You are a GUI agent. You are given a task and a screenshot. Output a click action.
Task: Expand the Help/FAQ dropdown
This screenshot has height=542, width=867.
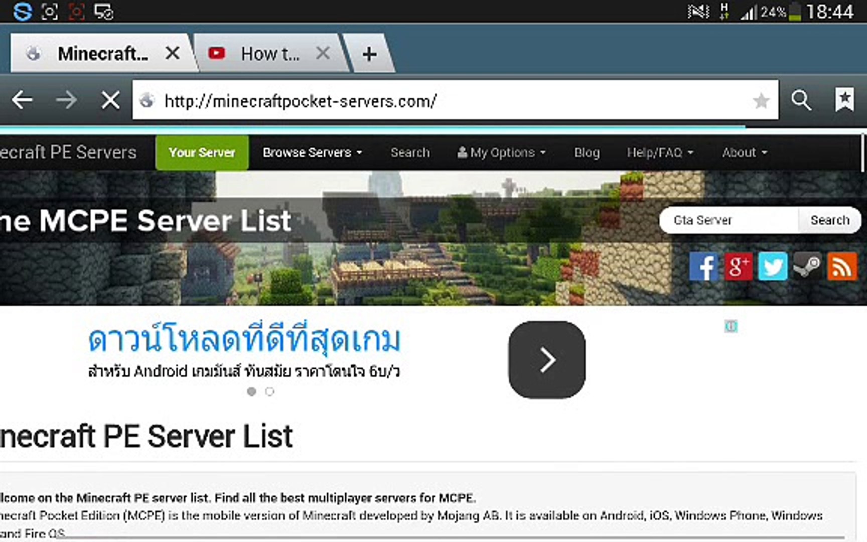[x=660, y=153]
